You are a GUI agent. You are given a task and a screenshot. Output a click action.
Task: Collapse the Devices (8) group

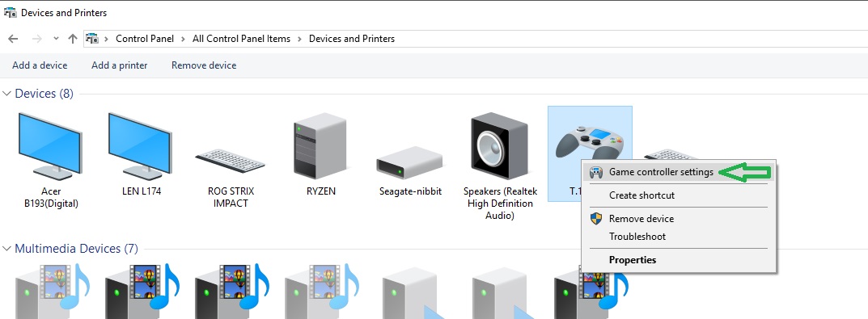coord(6,94)
